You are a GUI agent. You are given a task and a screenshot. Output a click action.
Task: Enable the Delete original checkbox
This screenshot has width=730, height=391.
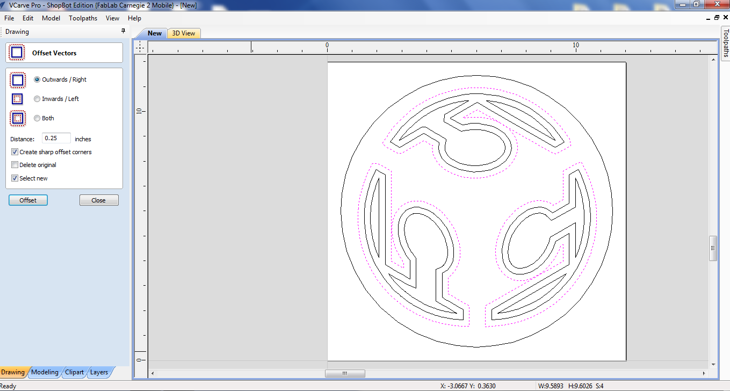click(15, 165)
